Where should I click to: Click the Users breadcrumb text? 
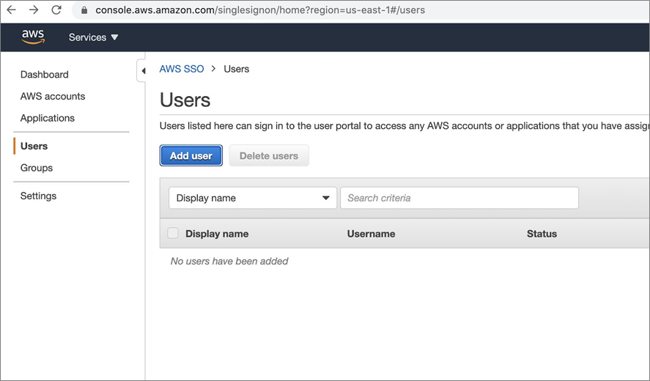[x=236, y=69]
